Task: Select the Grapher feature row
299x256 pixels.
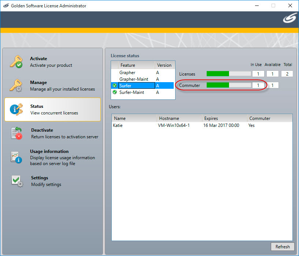Action: tap(143, 73)
